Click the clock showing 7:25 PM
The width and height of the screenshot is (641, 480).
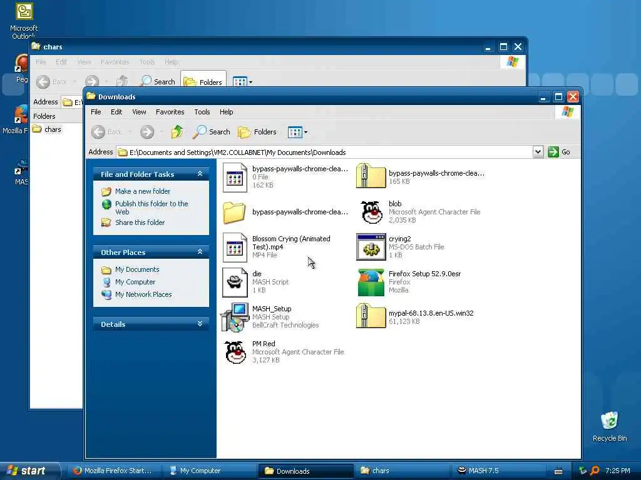pyautogui.click(x=617, y=471)
